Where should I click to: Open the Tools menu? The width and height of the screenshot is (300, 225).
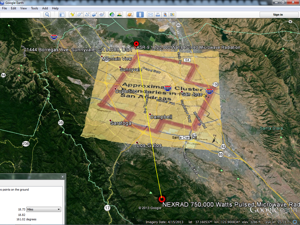click(34, 8)
